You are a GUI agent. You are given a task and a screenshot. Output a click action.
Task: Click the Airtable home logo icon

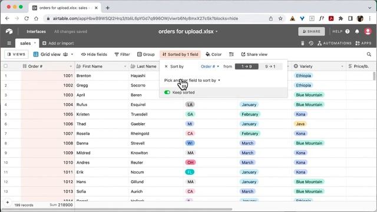click(x=9, y=31)
